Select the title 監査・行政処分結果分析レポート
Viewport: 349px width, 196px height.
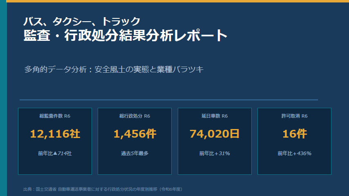125,35
